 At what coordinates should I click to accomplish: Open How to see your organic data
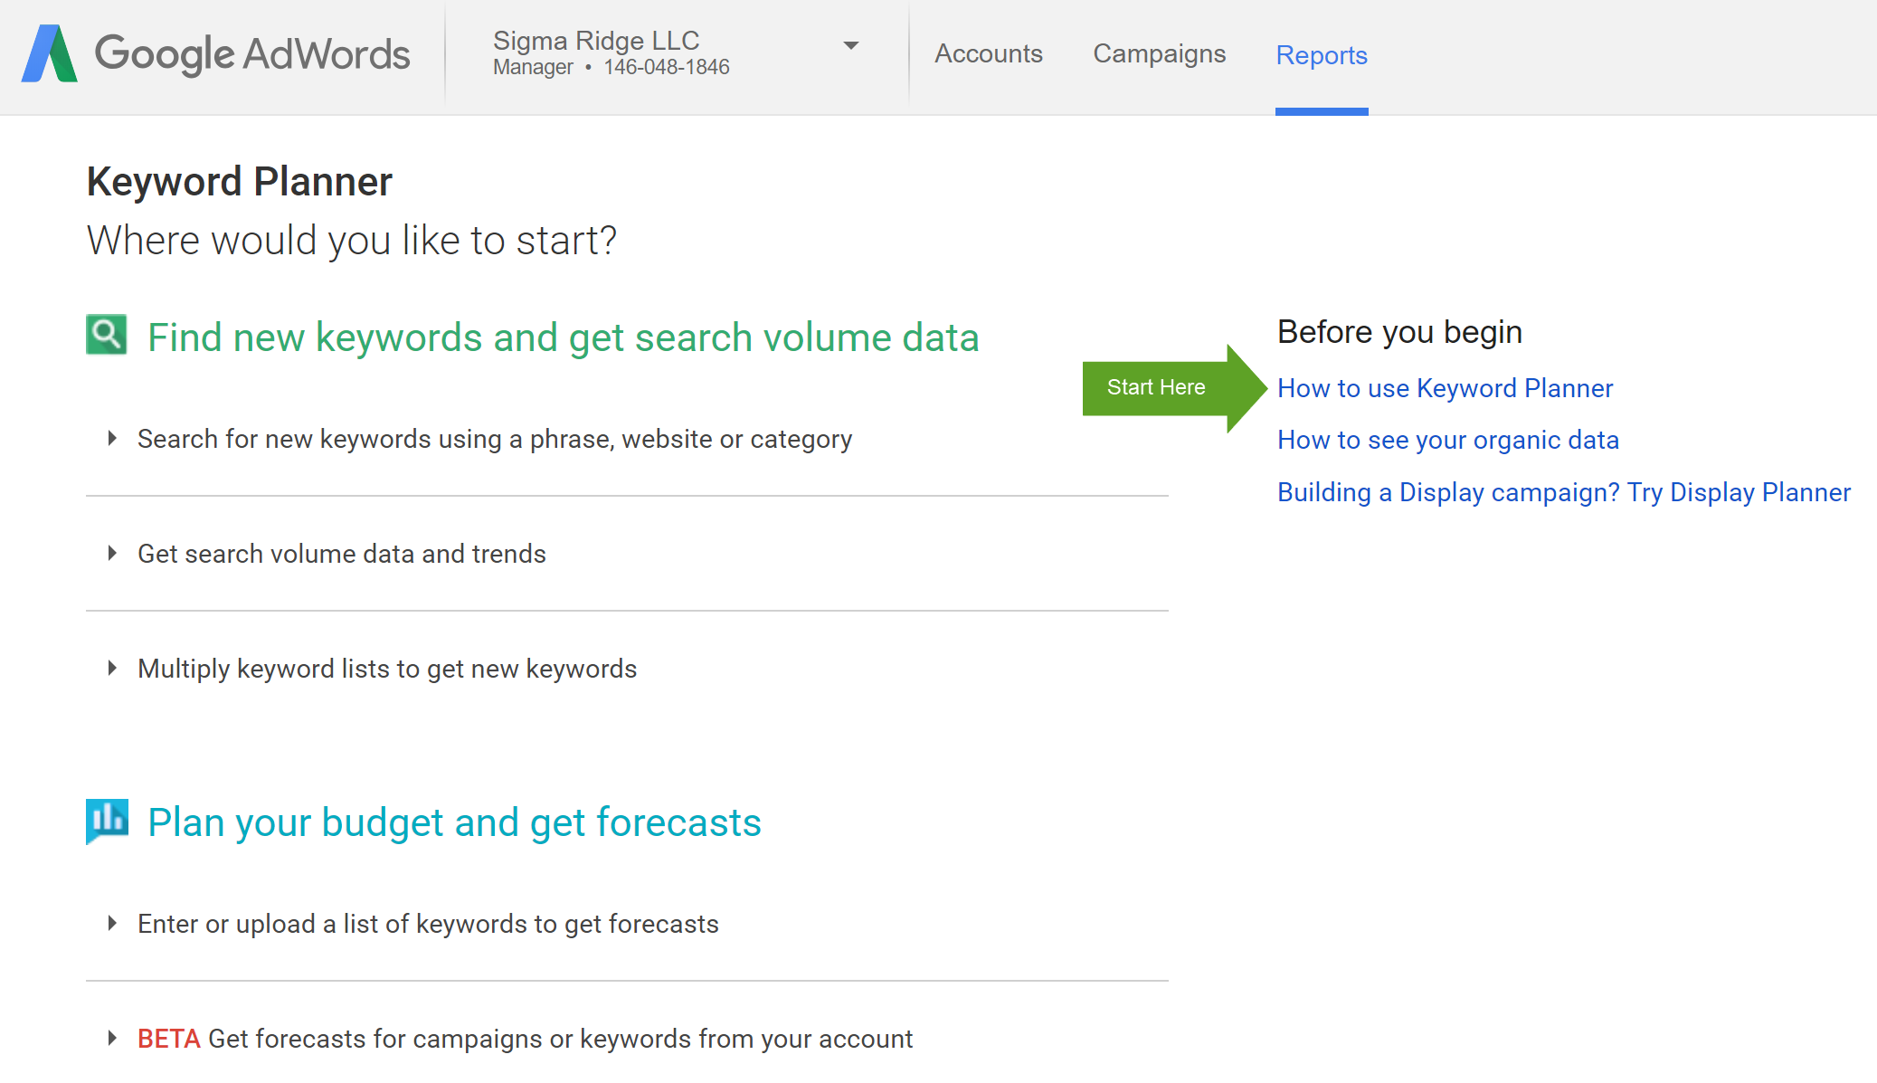coord(1447,440)
